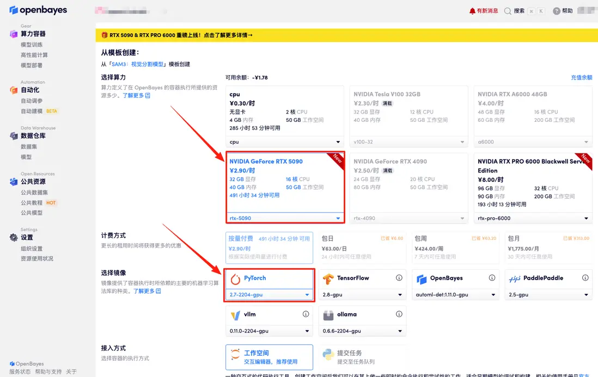Screen dimensions: 598x377
Task: Click the 公共资源 sidebar icon
Action: click(x=14, y=182)
